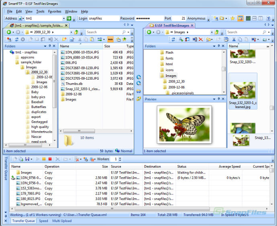277x226 pixels.
Task: Open the Favorites menu
Action: (55, 12)
